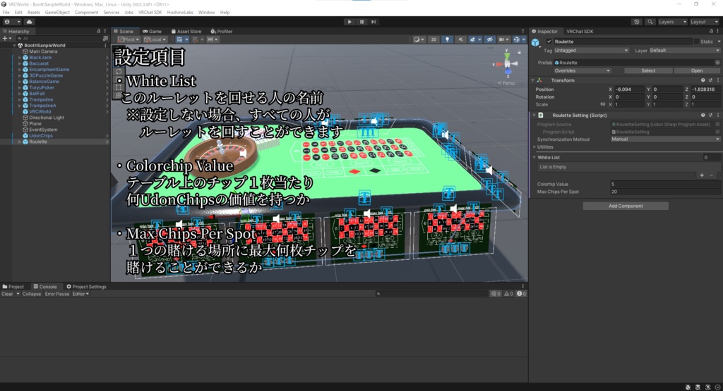Click the Pause button in the toolbar
The image size is (723, 391).
(361, 22)
